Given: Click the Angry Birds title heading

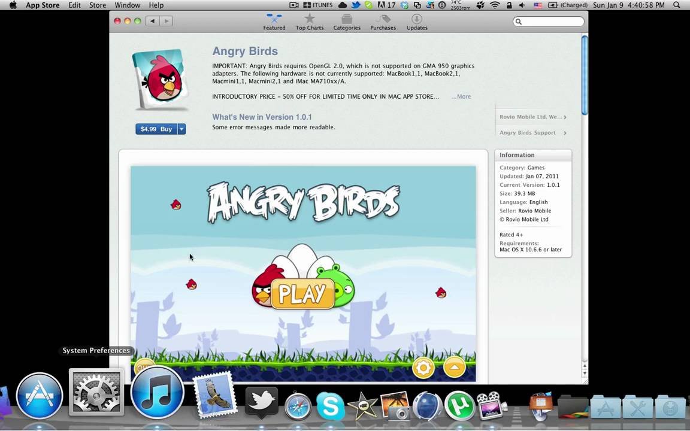Looking at the screenshot, I should 244,51.
